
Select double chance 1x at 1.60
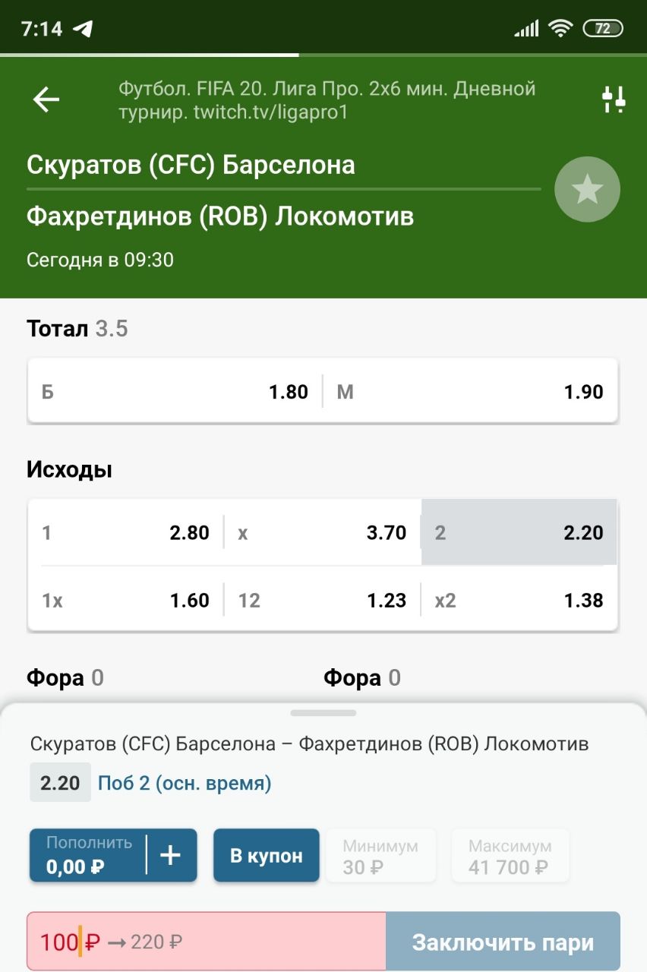click(125, 600)
